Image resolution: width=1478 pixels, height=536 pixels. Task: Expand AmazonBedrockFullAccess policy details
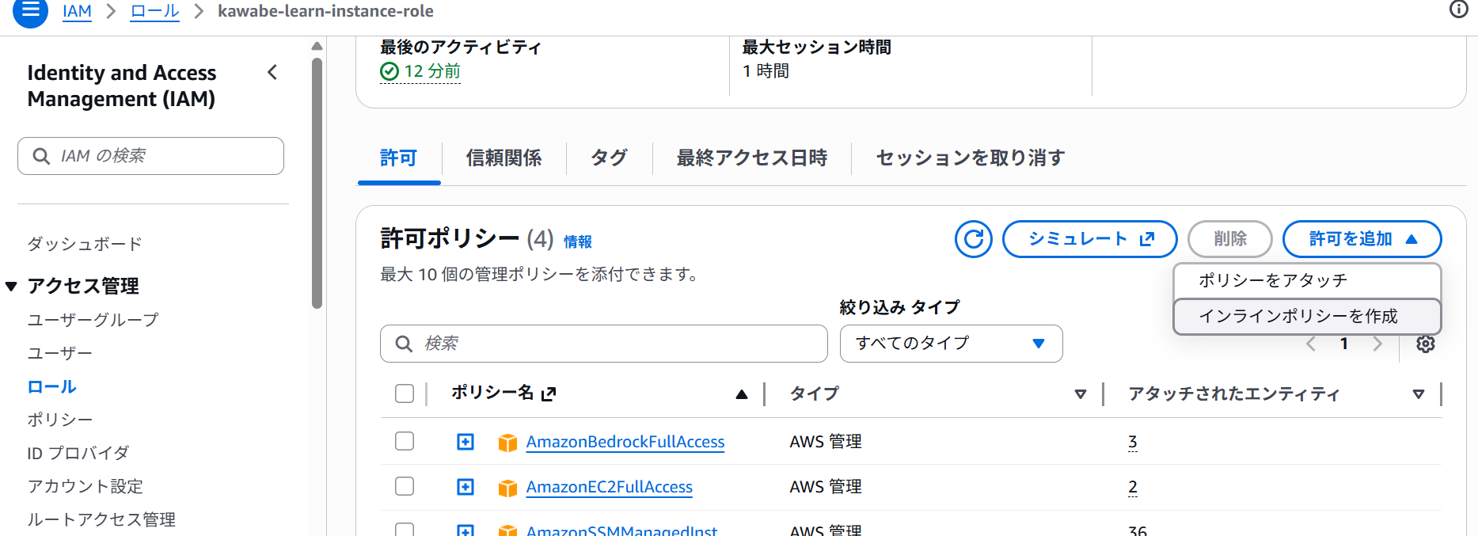click(465, 442)
